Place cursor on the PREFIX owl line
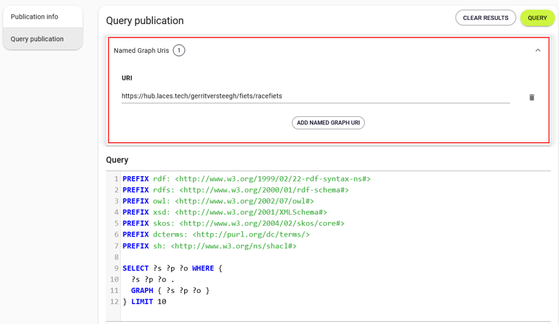Screen dimensions: 559x324 [218, 201]
